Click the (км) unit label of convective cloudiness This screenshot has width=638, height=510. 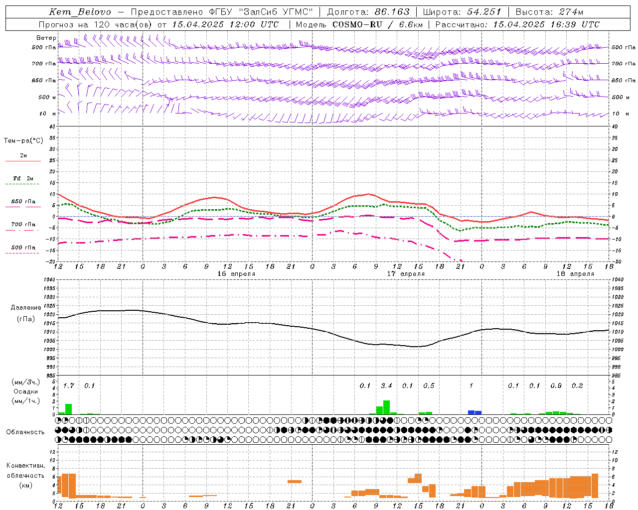tap(26, 486)
